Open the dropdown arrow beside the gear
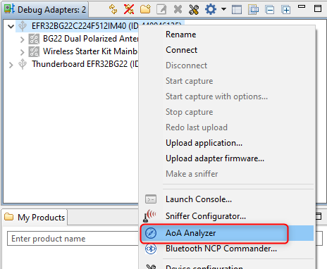 click(x=223, y=9)
